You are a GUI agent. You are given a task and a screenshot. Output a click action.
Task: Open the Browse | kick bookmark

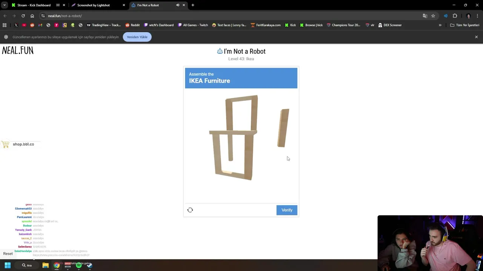311,25
